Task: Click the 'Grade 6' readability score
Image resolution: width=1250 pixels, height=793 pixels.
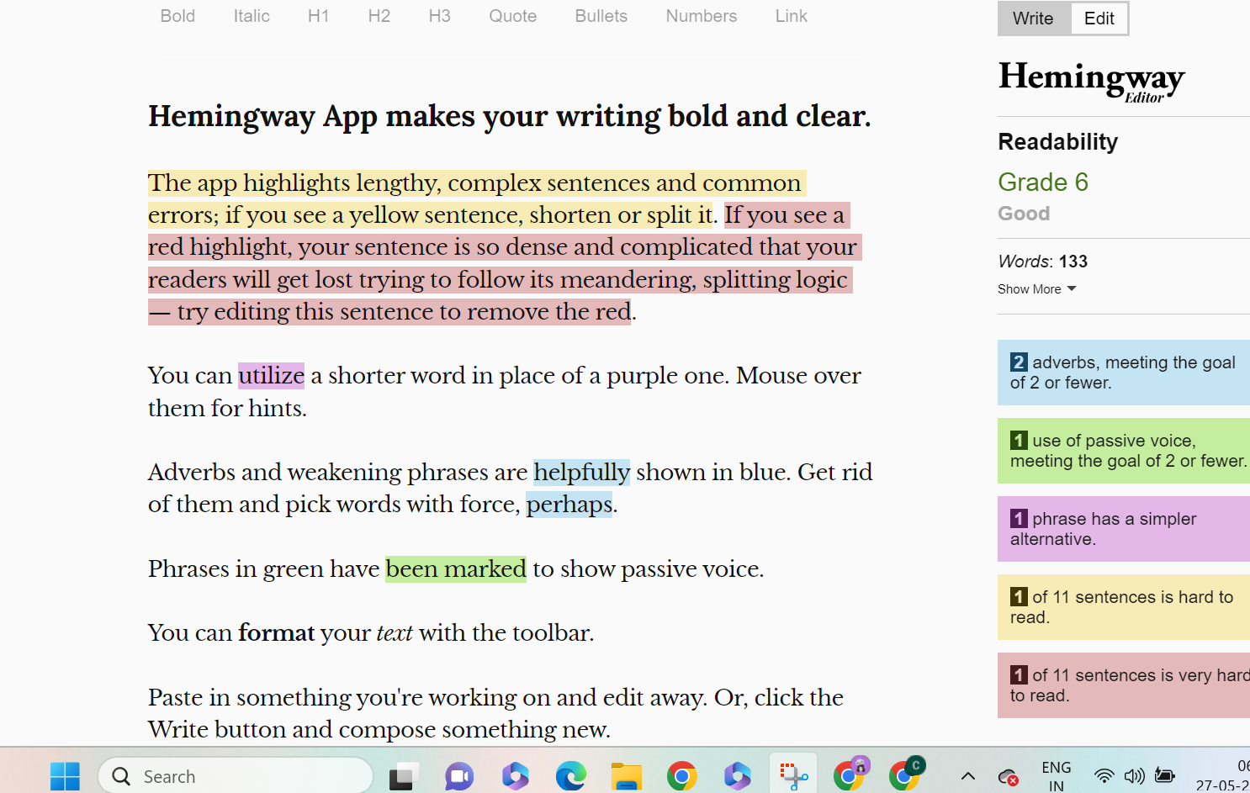Action: (x=1043, y=182)
